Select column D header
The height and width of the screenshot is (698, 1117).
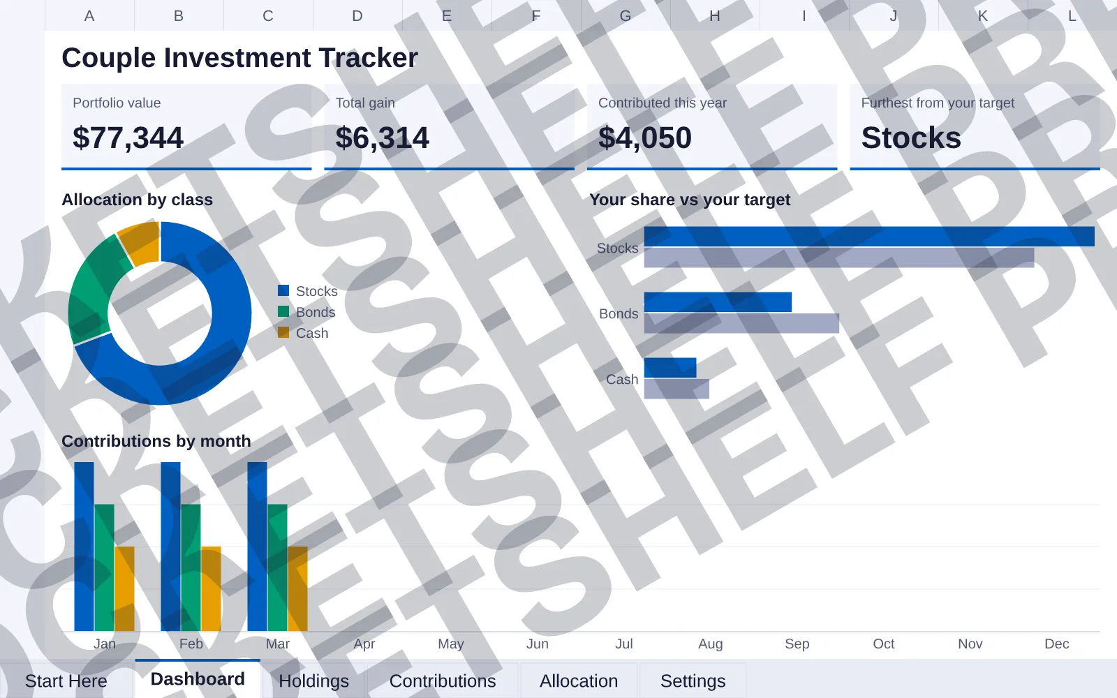[357, 15]
